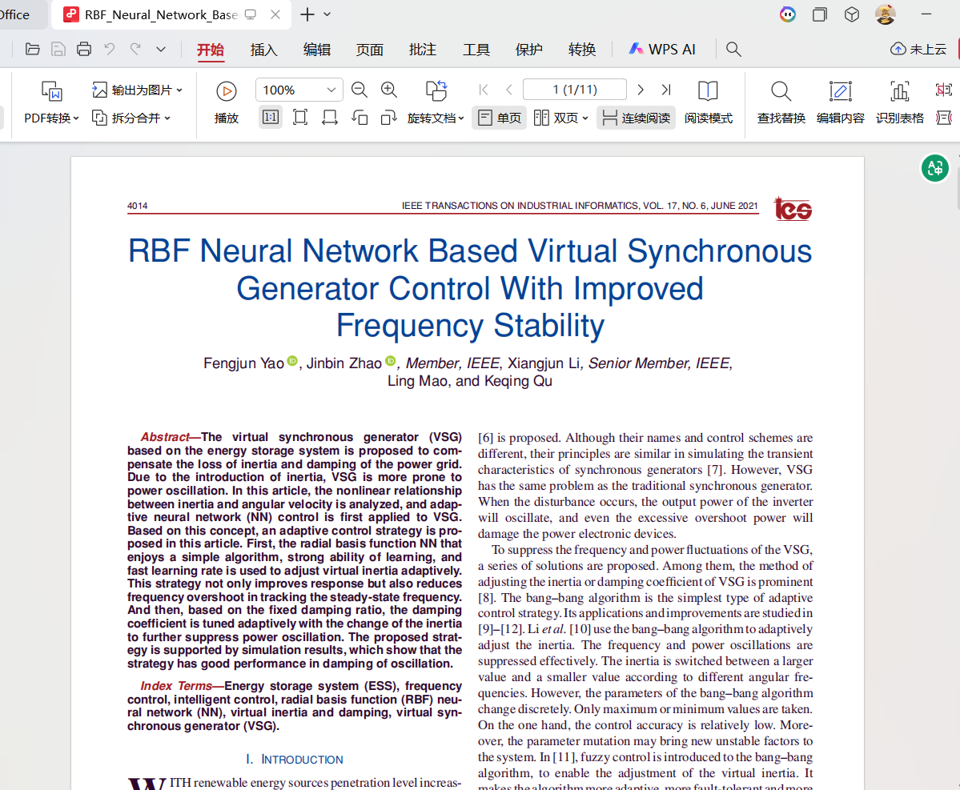This screenshot has width=960, height=790.
Task: Go to next page with right arrow
Action: pyautogui.click(x=641, y=90)
